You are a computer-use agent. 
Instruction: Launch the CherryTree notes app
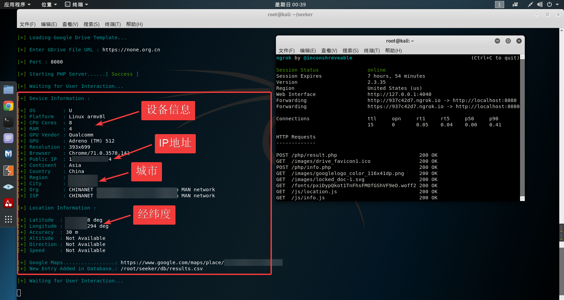[8, 203]
